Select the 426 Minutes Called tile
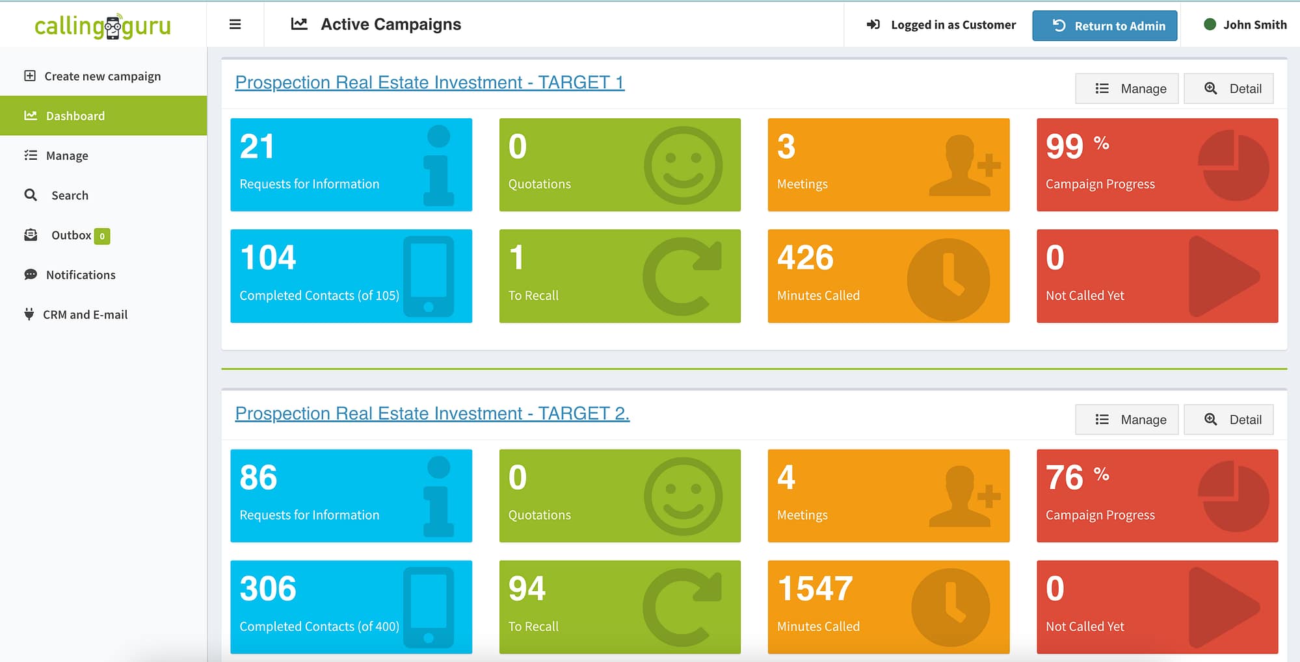 point(888,276)
